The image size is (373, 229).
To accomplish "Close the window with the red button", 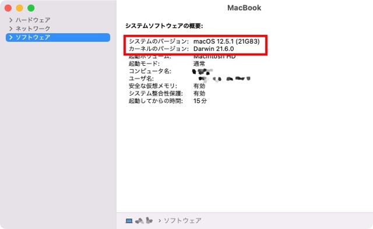I will tap(8, 8).
